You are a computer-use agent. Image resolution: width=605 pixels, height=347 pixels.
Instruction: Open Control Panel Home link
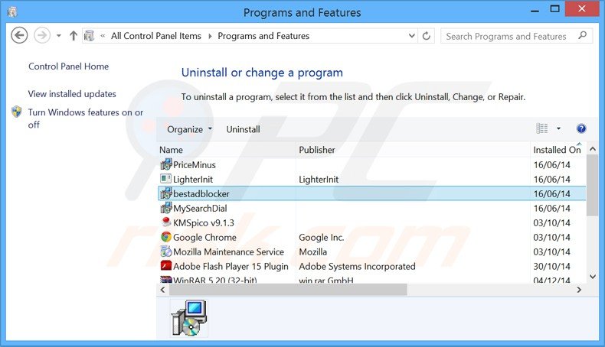click(x=69, y=66)
